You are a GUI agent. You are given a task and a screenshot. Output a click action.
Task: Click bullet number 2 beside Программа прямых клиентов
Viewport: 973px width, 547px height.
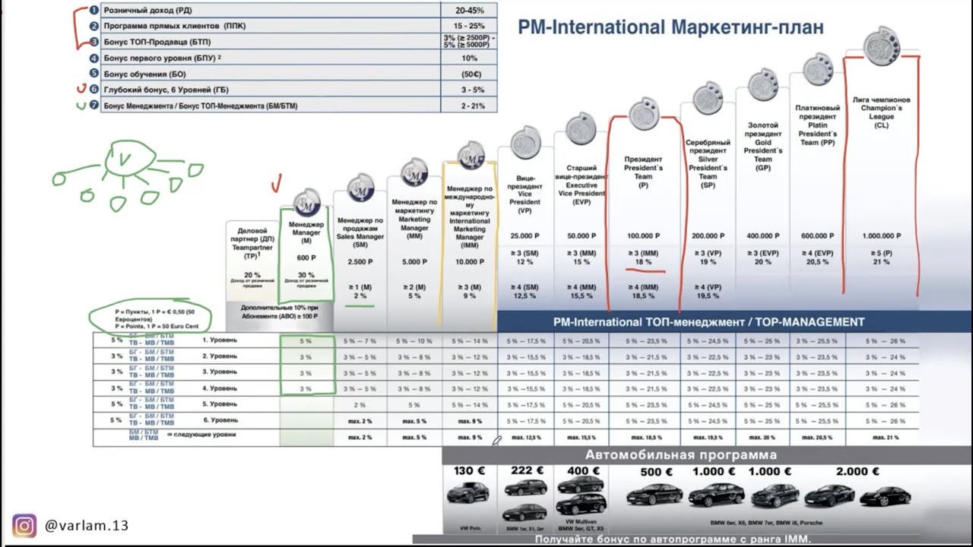click(94, 26)
